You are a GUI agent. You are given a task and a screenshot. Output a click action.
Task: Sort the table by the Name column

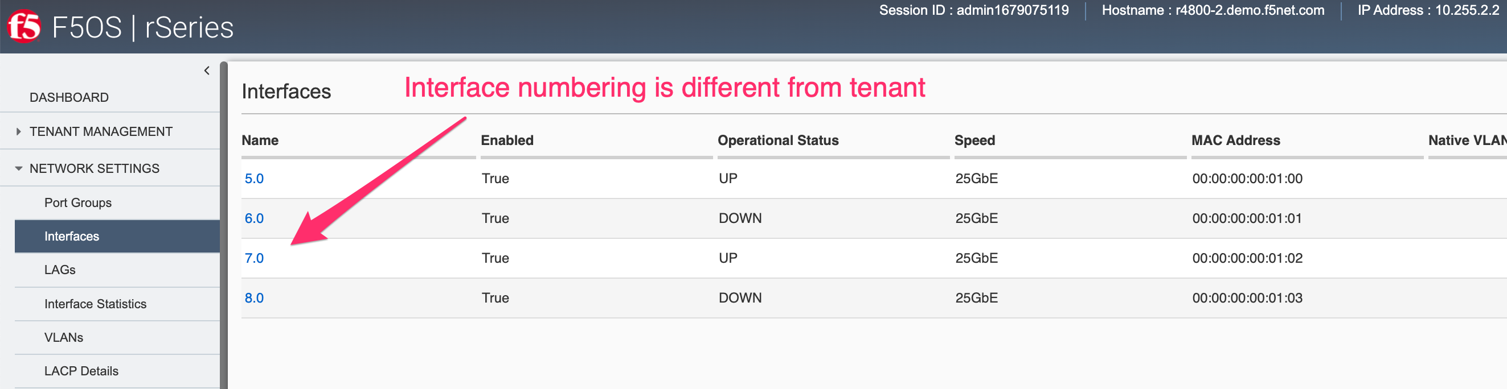[260, 140]
